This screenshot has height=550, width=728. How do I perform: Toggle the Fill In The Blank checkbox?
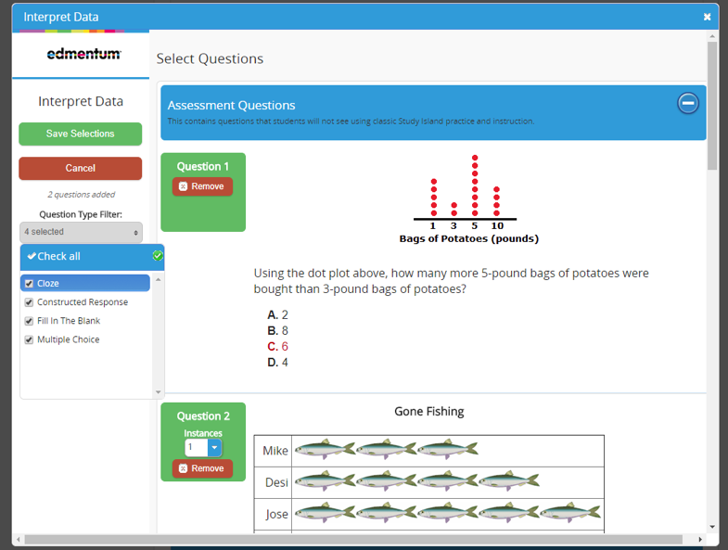coord(29,321)
